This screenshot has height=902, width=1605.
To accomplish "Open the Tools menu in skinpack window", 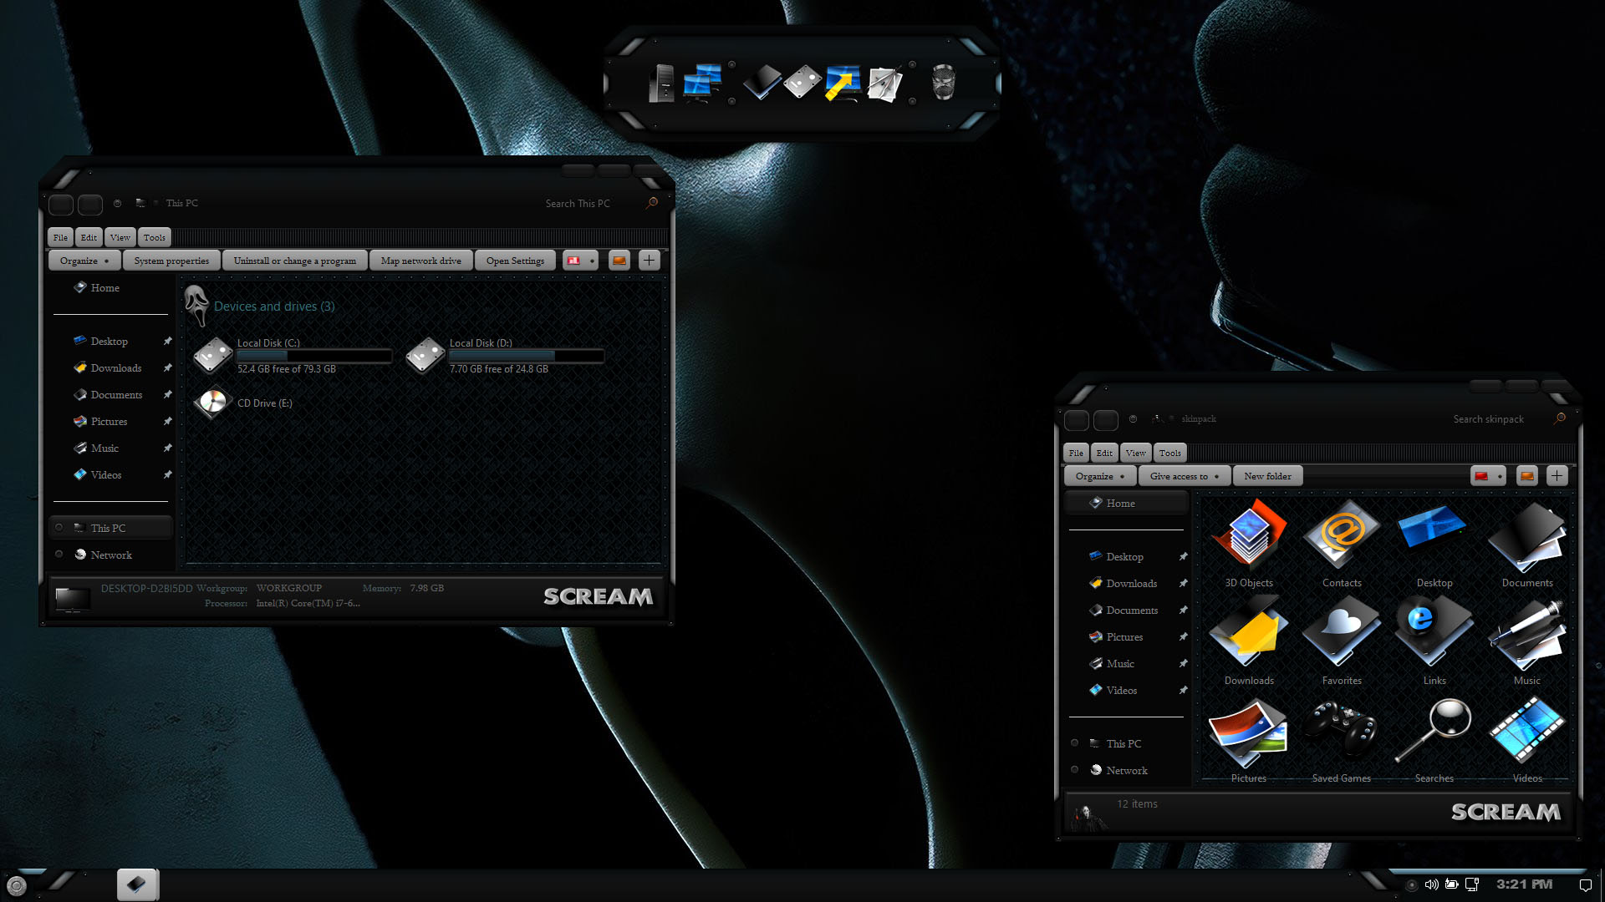I will click(1169, 453).
